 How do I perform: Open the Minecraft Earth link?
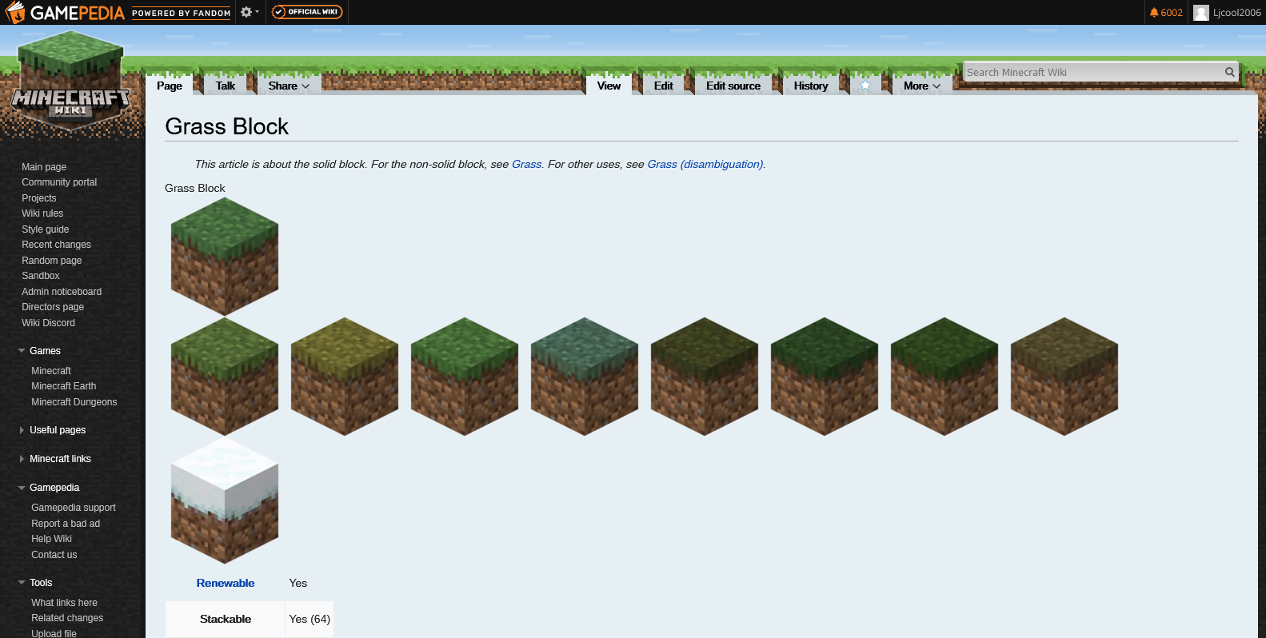click(64, 386)
